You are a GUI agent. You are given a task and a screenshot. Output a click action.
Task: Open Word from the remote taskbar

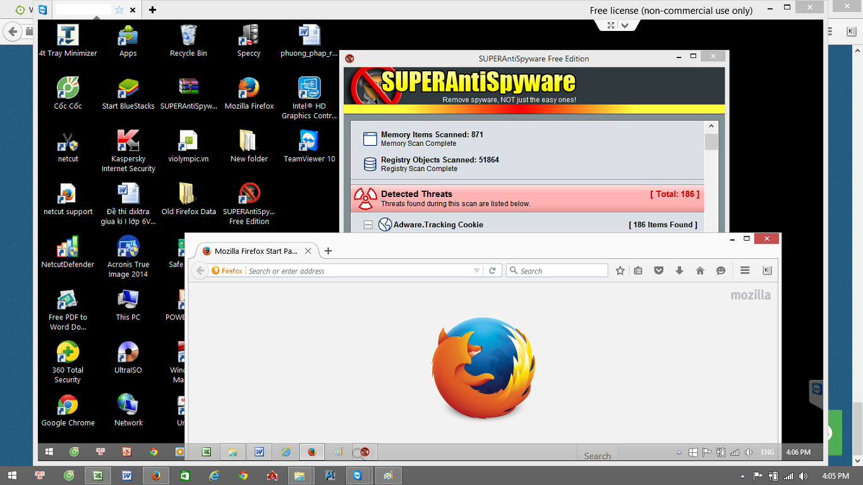click(x=259, y=452)
